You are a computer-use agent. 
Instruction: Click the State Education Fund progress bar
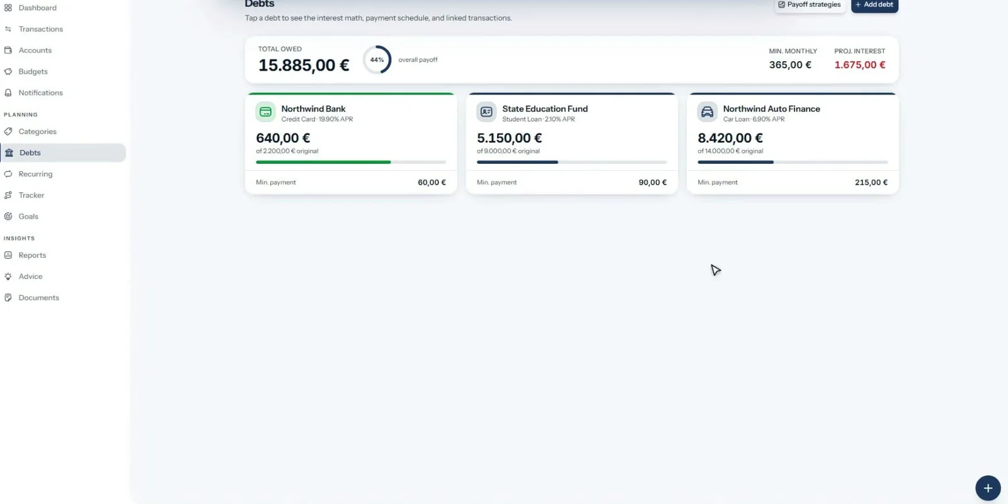tap(572, 162)
